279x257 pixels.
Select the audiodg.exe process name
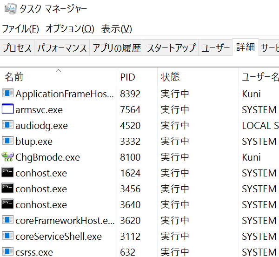[x=42, y=126]
